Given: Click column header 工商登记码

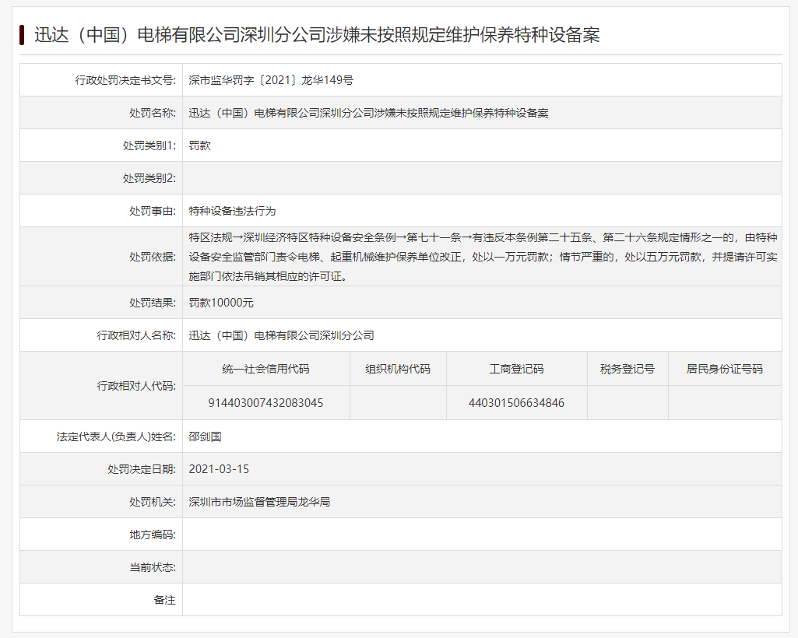Looking at the screenshot, I should pos(517,369).
